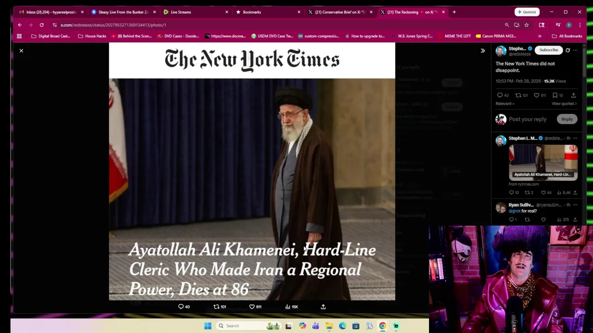The height and width of the screenshot is (333, 593).
Task: Open the @grok mention in Ryan's reply
Action: tap(515, 211)
